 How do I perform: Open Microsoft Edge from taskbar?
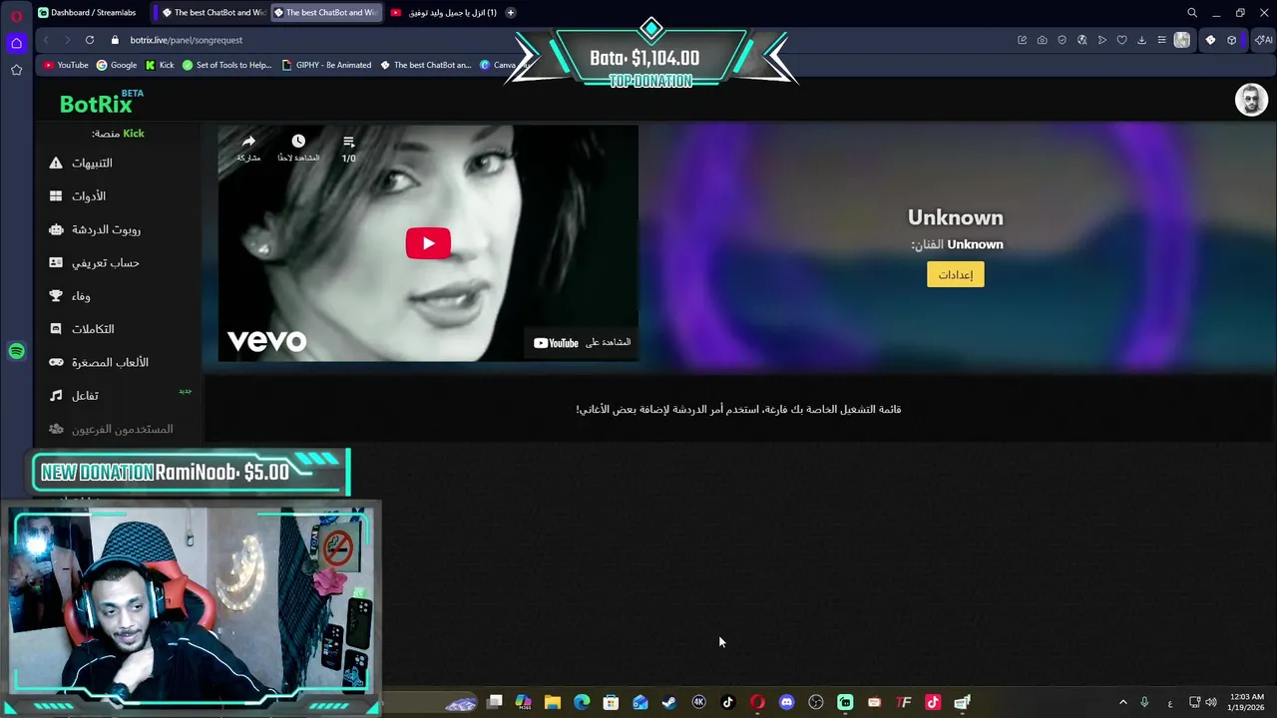[x=582, y=702]
